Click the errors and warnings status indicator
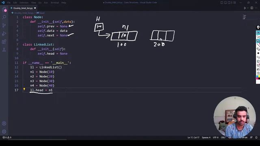Image resolution: width=260 pixels, height=146 pixels. coord(7,137)
